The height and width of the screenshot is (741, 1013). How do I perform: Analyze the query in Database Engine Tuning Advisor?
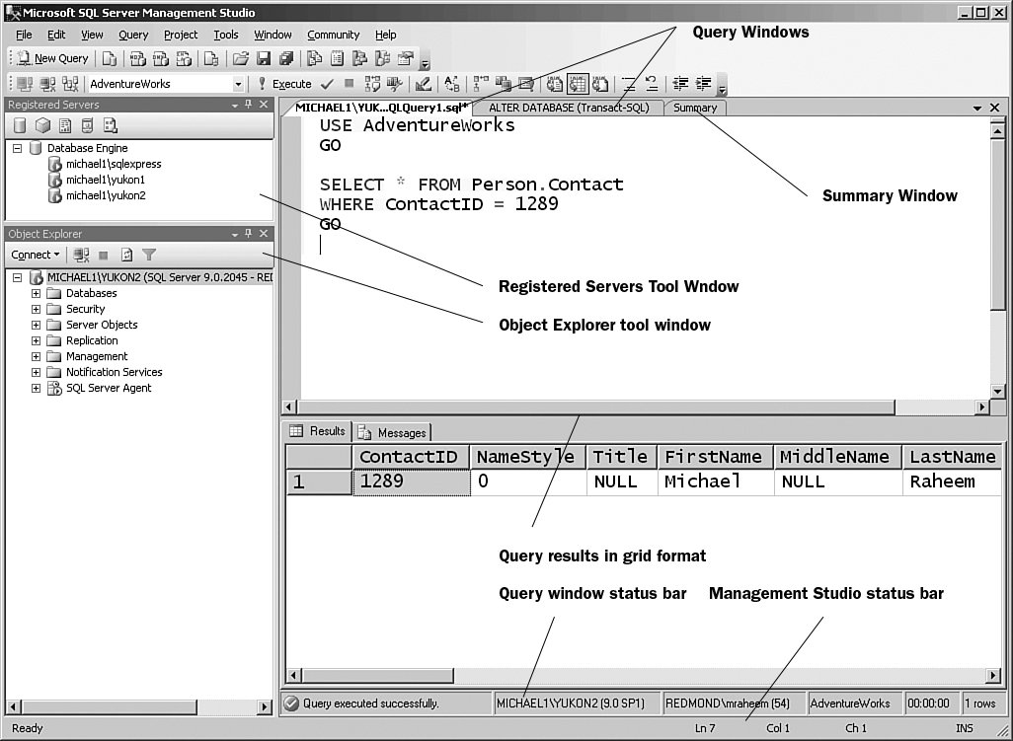395,84
